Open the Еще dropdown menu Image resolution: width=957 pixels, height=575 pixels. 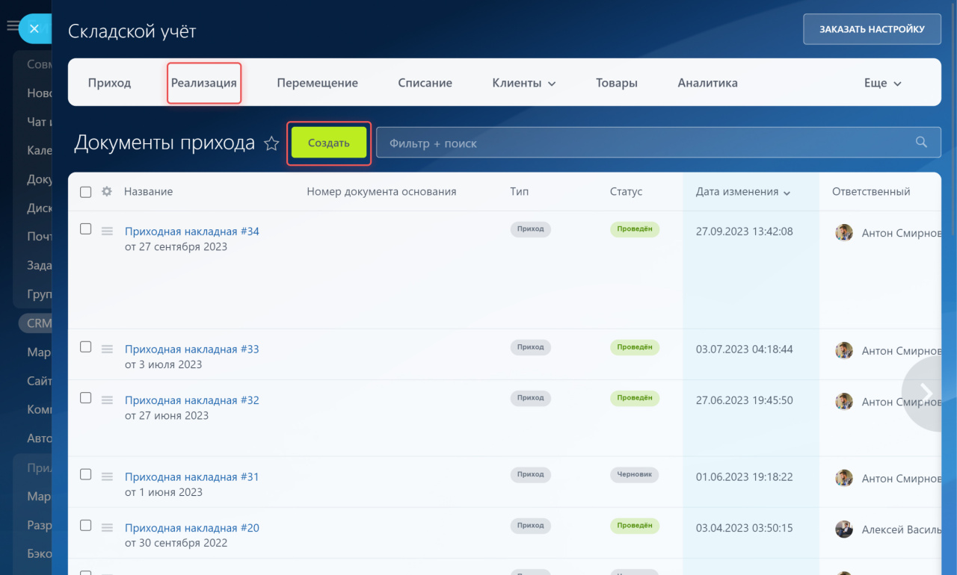[x=882, y=83]
